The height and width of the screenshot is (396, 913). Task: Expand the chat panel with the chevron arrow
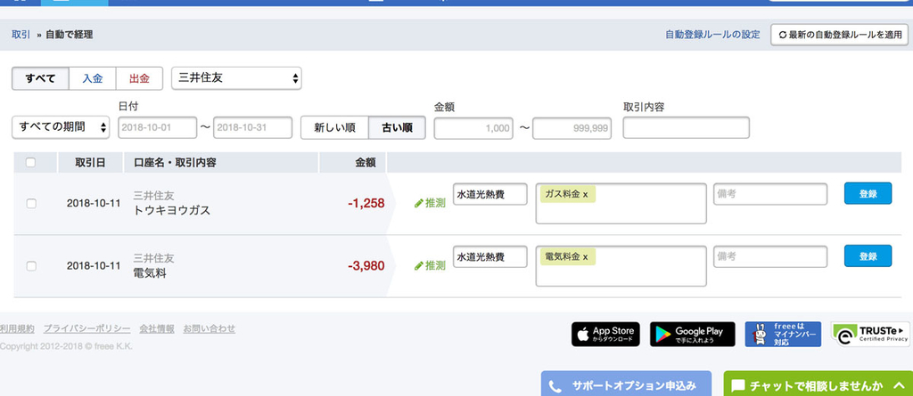[899, 385]
